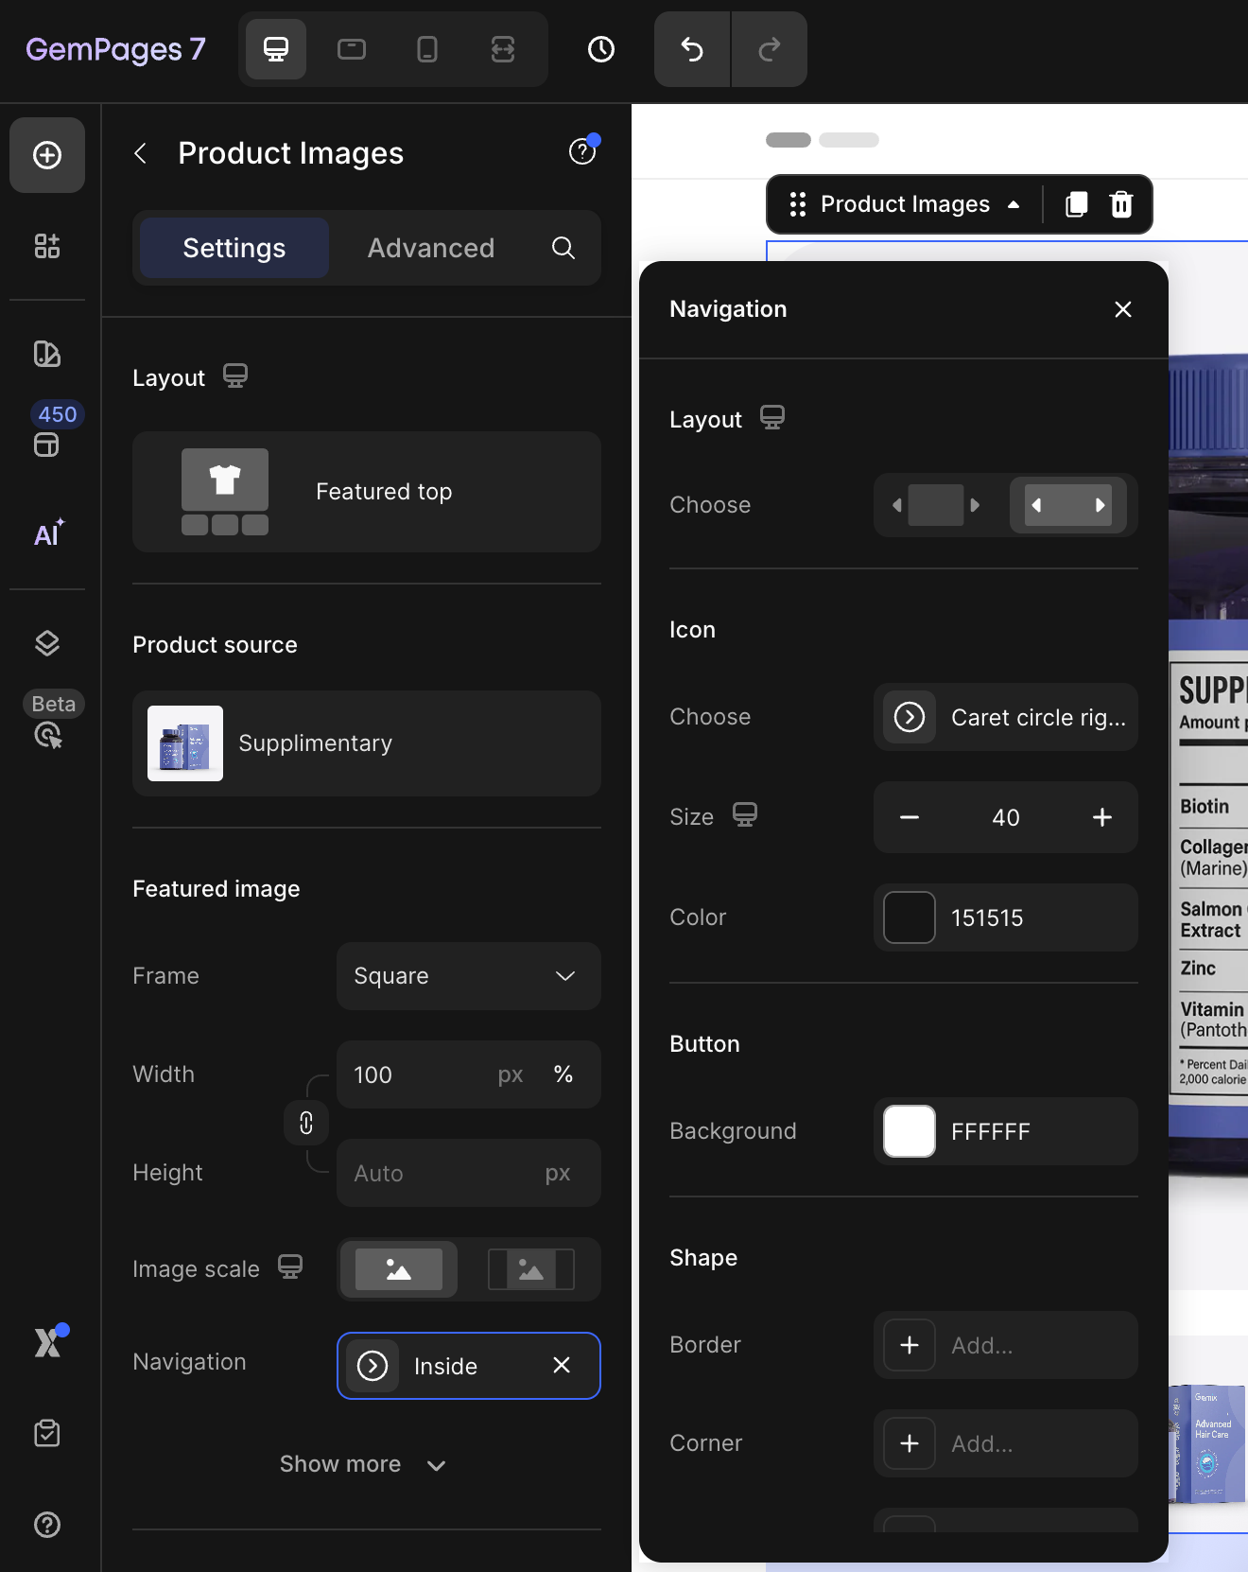The height and width of the screenshot is (1572, 1248).
Task: Open the Button Background color swatch
Action: (910, 1131)
